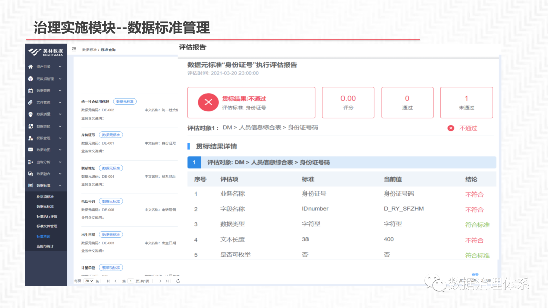This screenshot has width=548, height=308.
Task: Click 数据标准 in the breadcrumb
Action: [x=89, y=50]
